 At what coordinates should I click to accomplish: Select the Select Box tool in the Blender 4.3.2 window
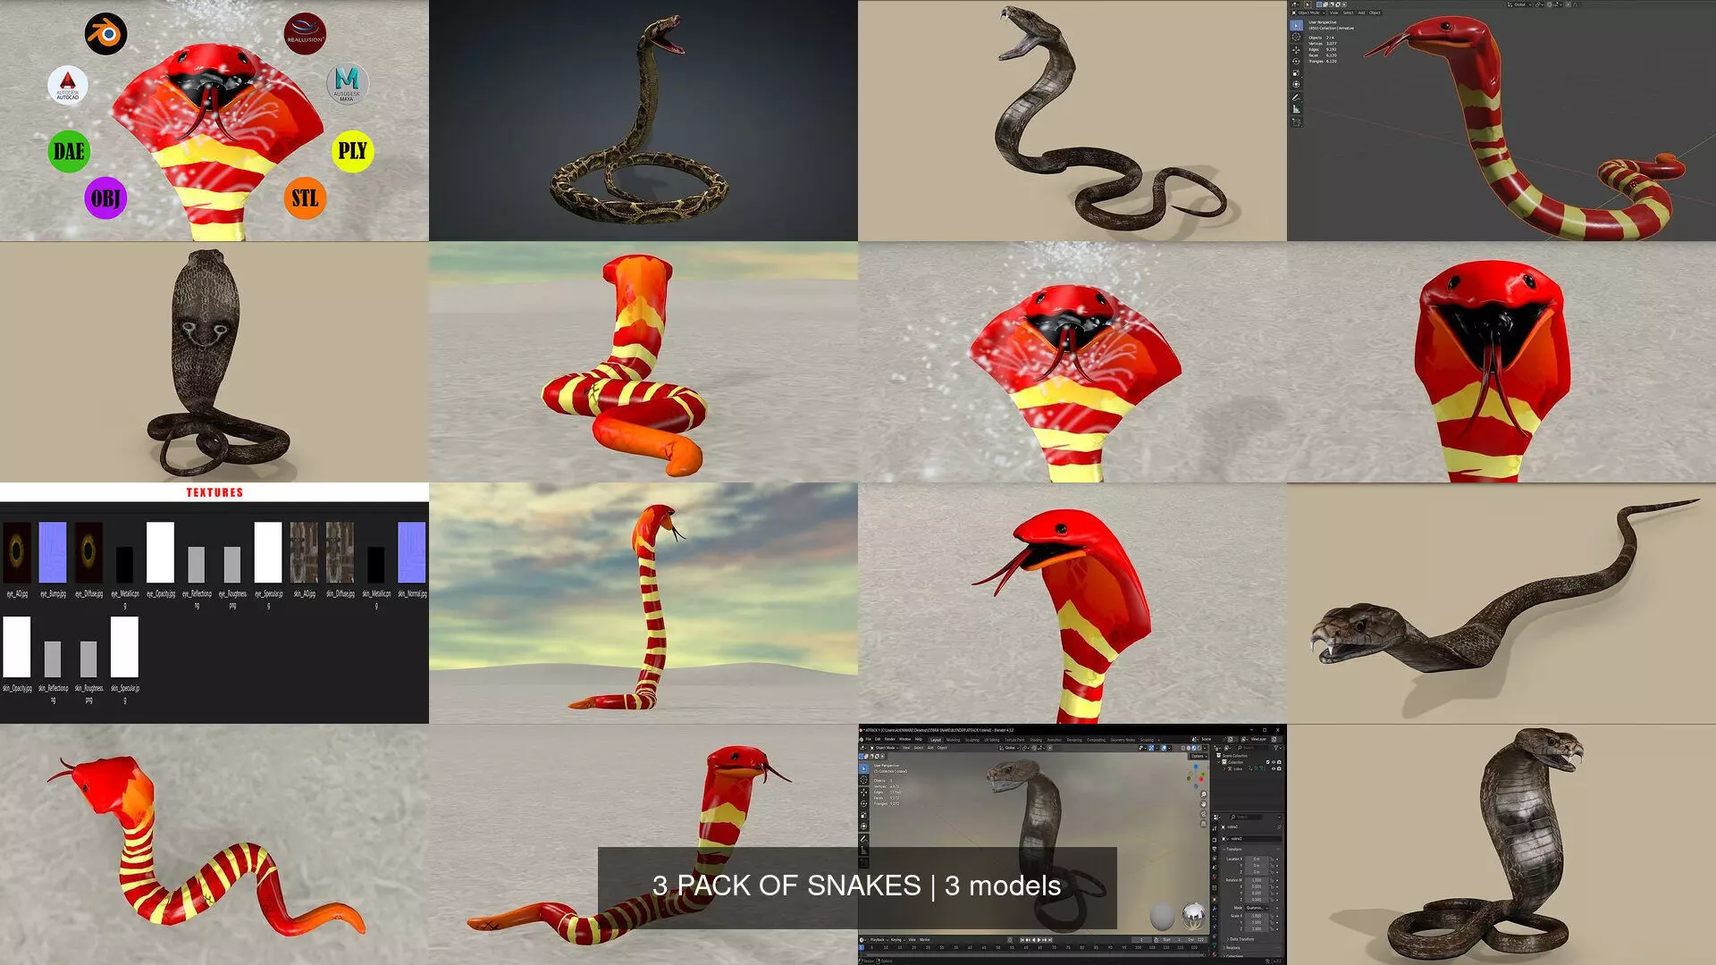click(x=863, y=768)
